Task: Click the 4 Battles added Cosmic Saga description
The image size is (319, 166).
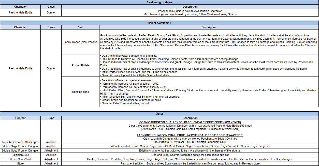Action: point(190,146)
